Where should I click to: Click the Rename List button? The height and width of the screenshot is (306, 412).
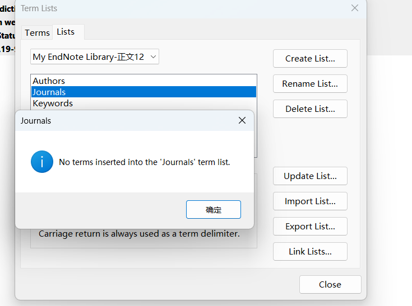pyautogui.click(x=310, y=84)
